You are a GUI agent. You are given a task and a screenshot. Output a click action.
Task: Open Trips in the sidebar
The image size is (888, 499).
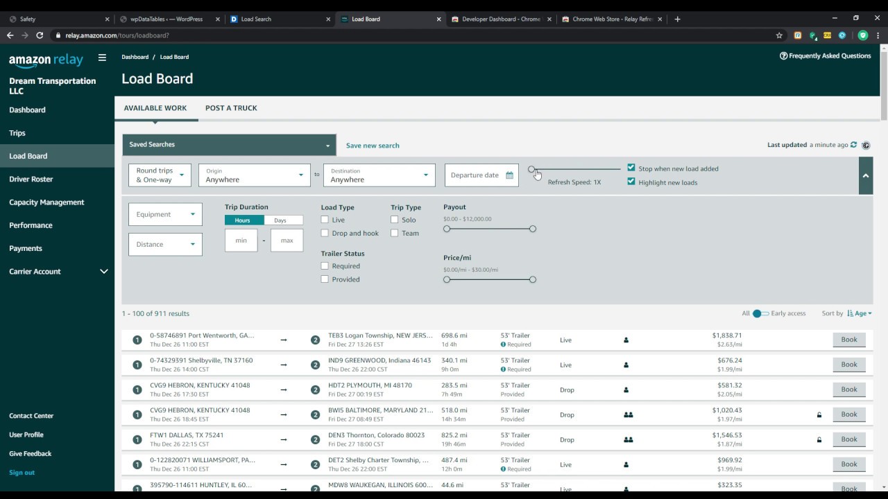pyautogui.click(x=17, y=133)
